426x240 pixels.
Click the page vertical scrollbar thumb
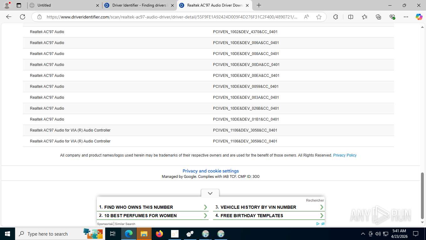point(422,196)
